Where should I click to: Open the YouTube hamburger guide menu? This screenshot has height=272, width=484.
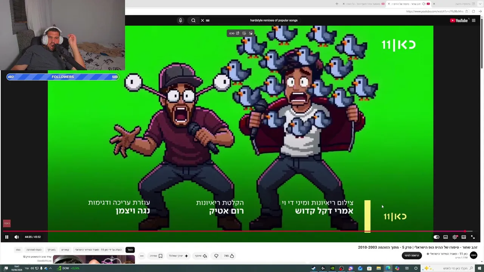473,20
